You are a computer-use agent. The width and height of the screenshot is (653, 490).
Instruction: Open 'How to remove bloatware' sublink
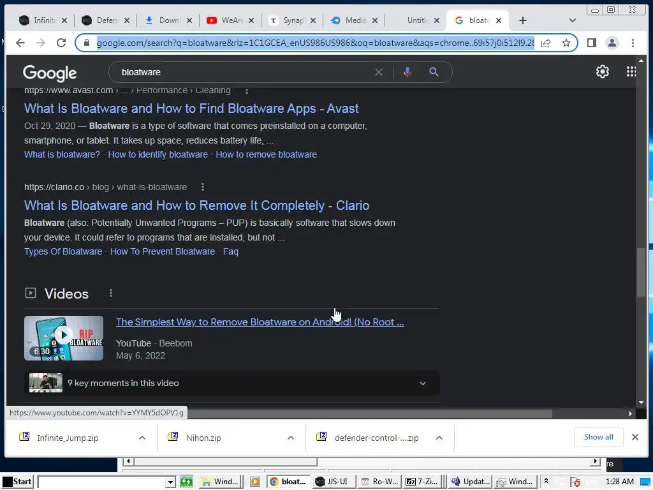pyautogui.click(x=266, y=154)
